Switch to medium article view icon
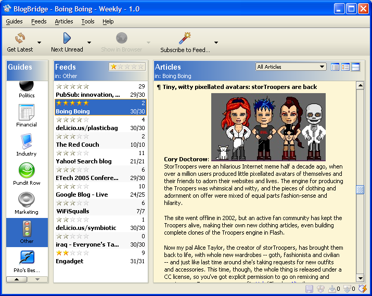This screenshot has width=372, height=296. 345,67
